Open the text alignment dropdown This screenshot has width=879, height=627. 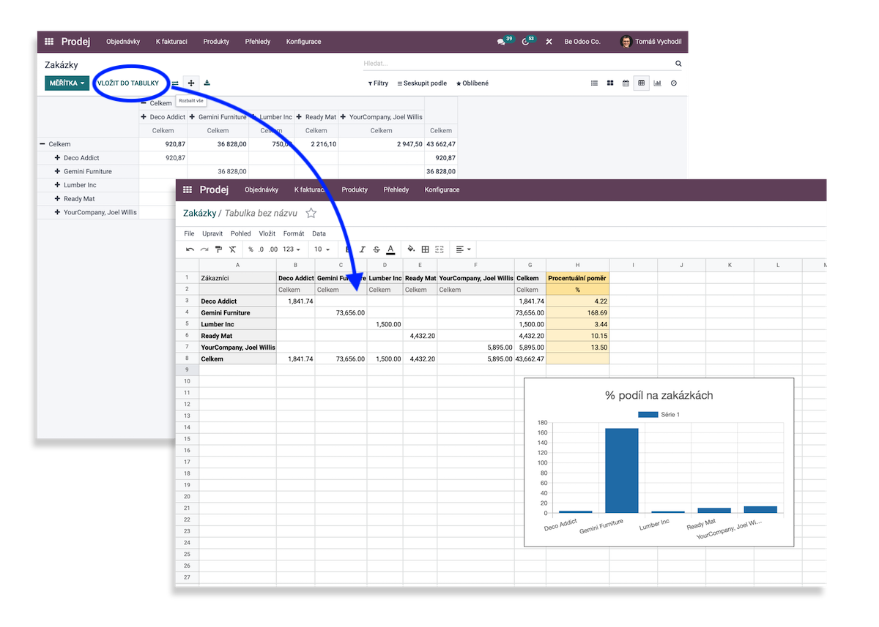tap(463, 249)
